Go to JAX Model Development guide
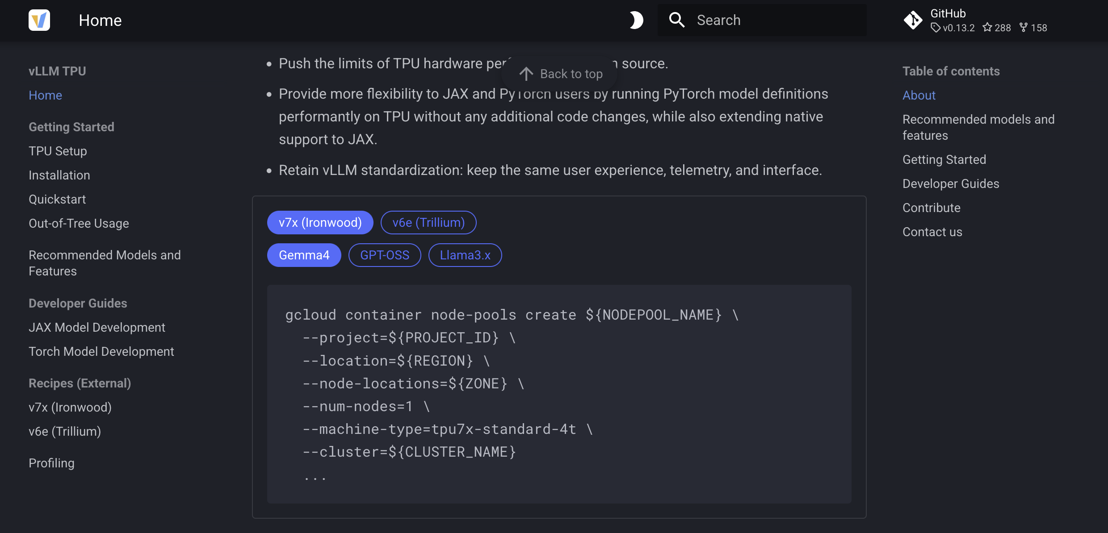 (97, 327)
